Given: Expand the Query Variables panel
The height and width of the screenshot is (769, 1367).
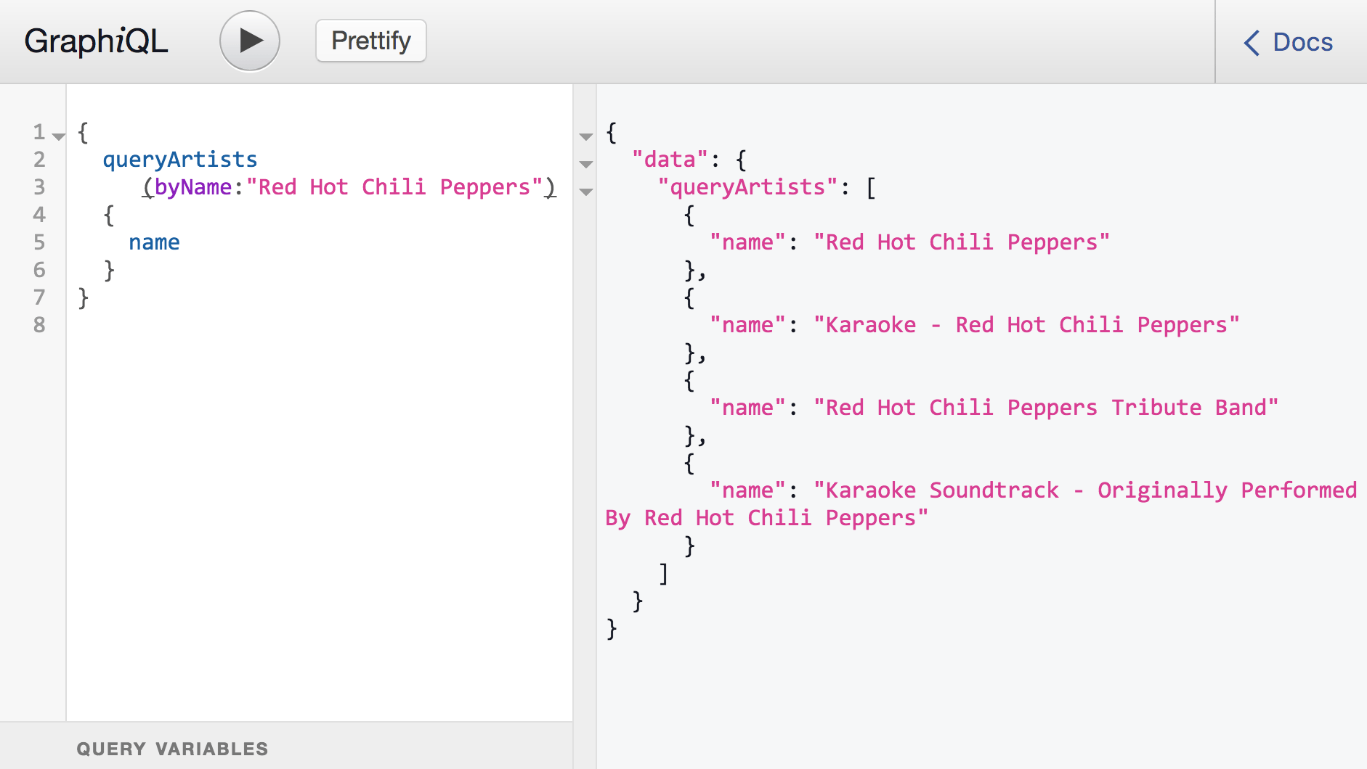Looking at the screenshot, I should coord(172,749).
